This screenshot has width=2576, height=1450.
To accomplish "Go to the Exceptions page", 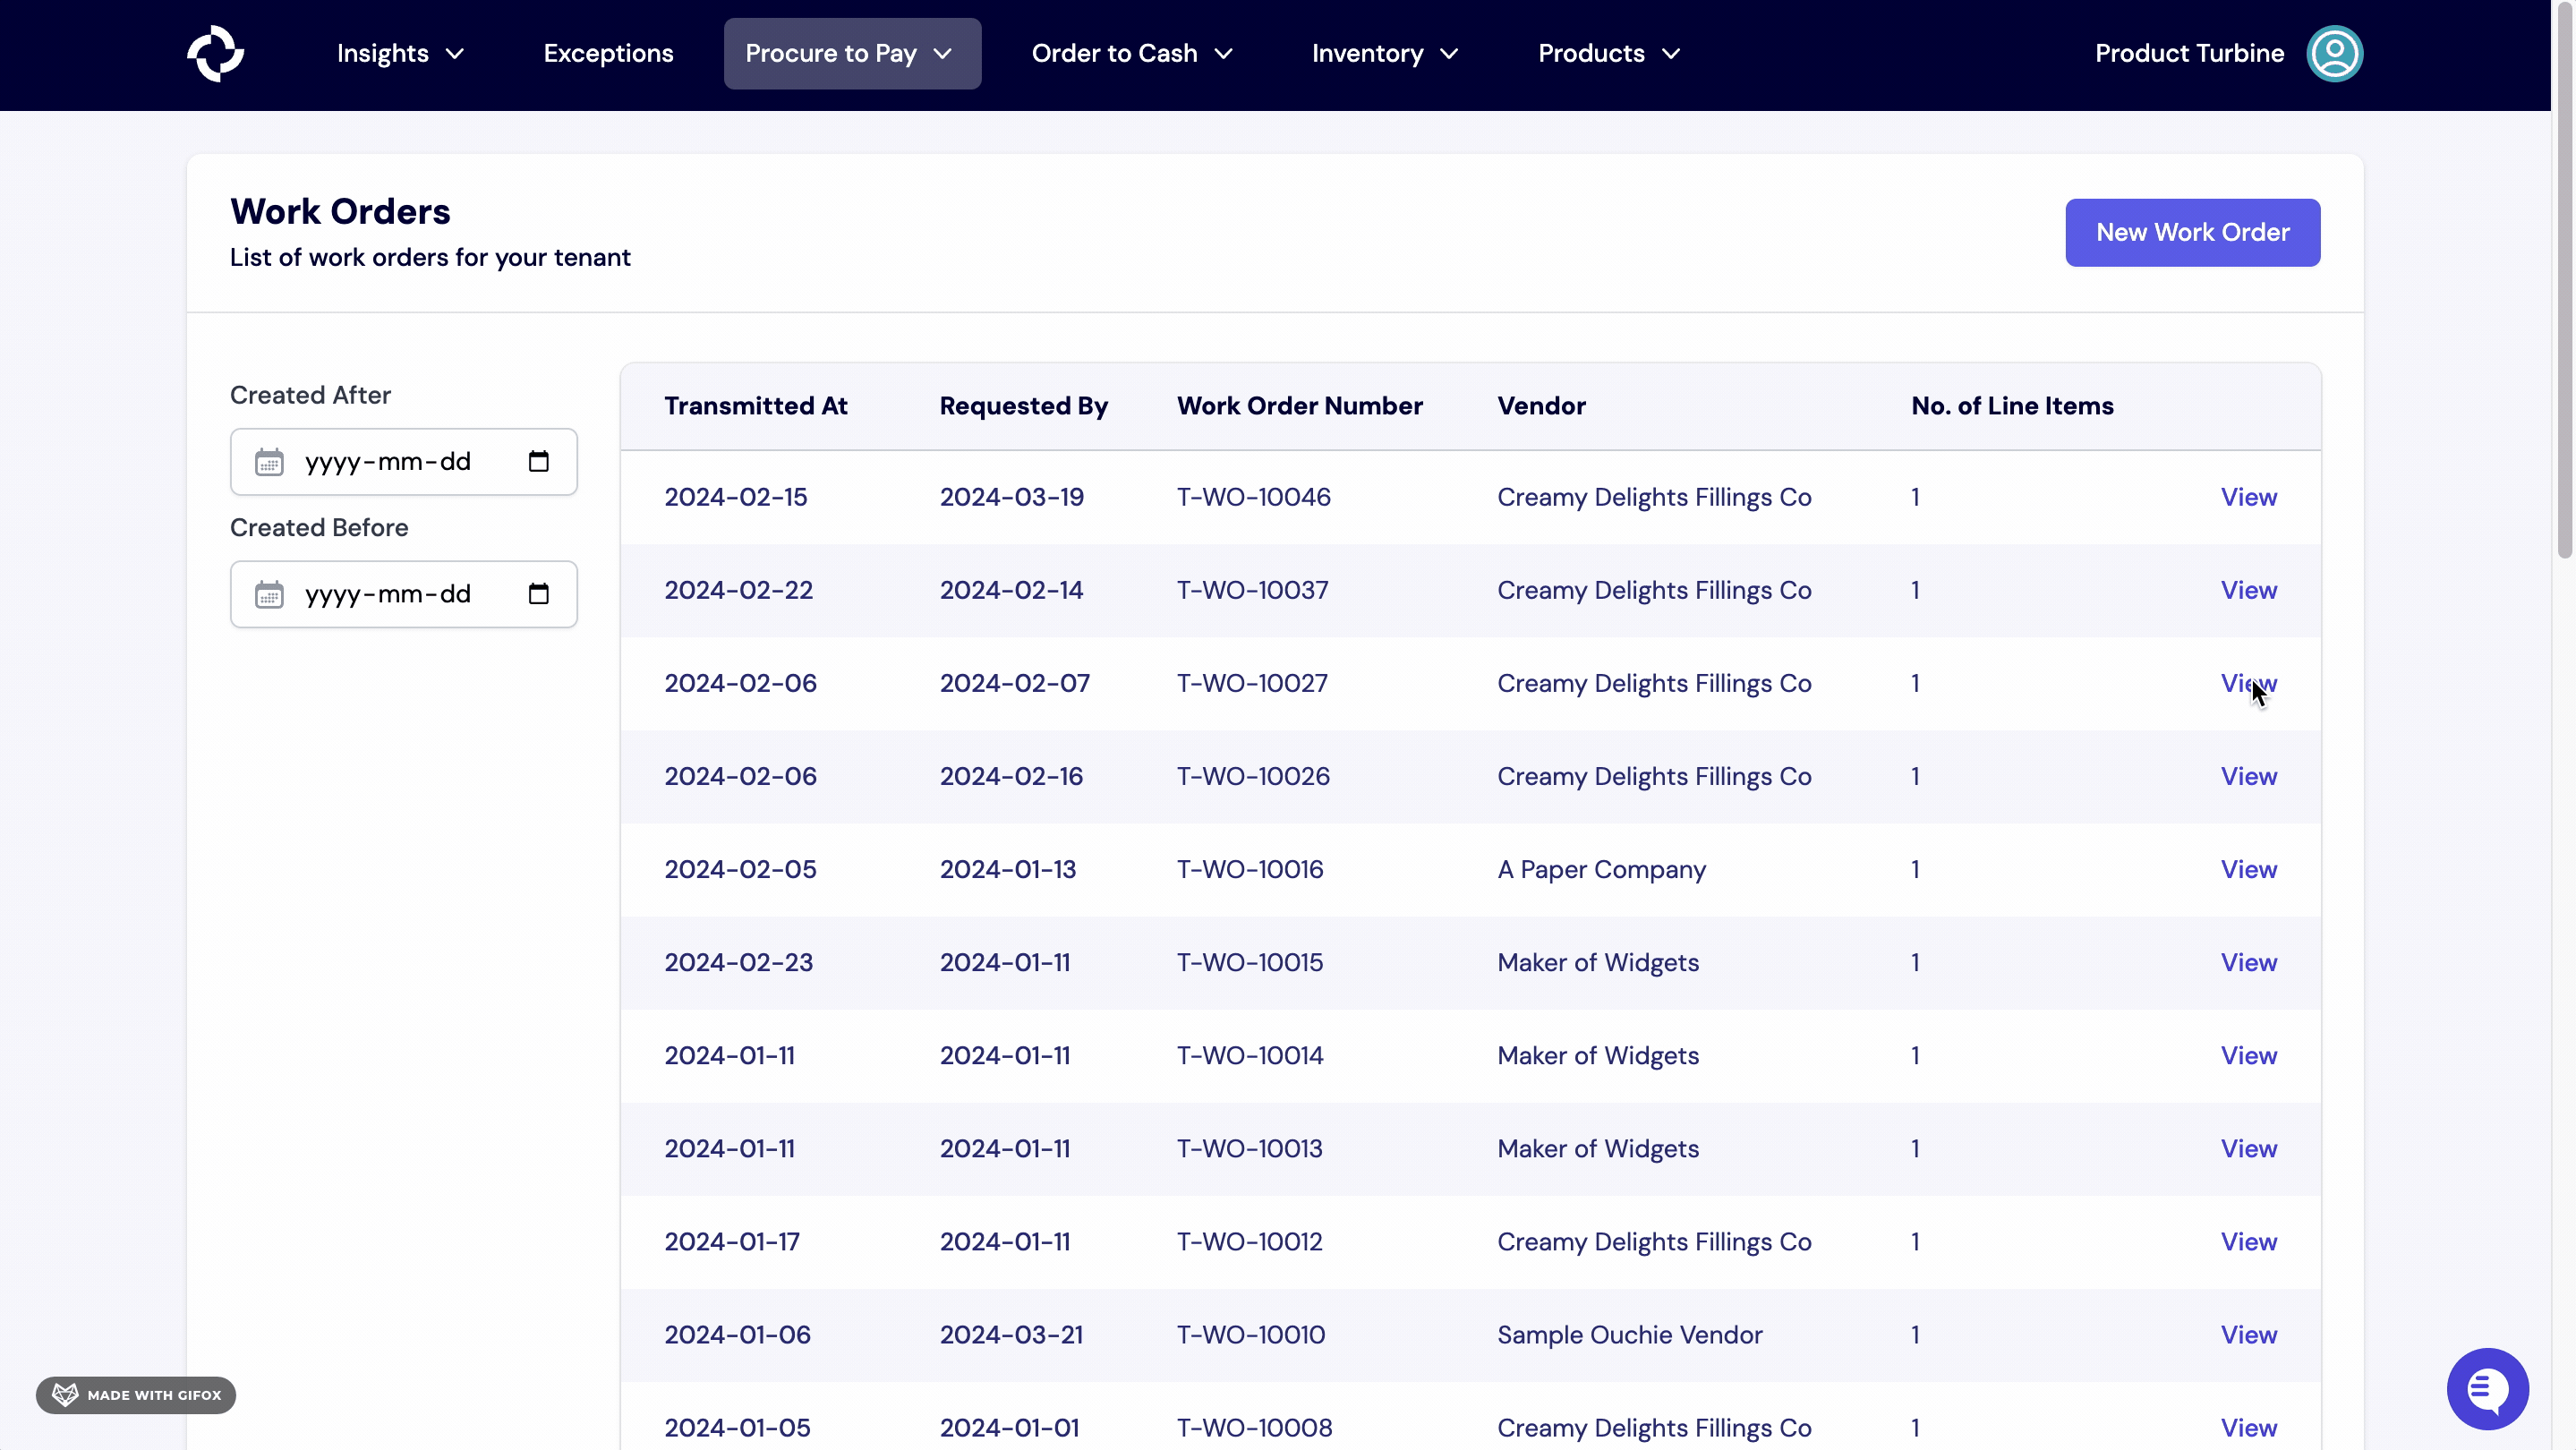I will click(x=608, y=54).
